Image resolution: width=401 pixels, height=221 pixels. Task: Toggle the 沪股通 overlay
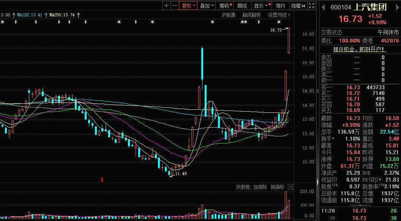pos(228,15)
